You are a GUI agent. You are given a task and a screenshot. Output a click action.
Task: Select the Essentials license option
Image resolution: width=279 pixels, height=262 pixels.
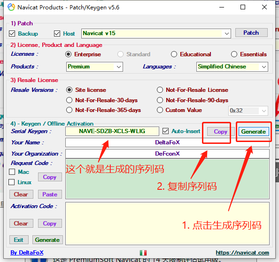point(234,54)
